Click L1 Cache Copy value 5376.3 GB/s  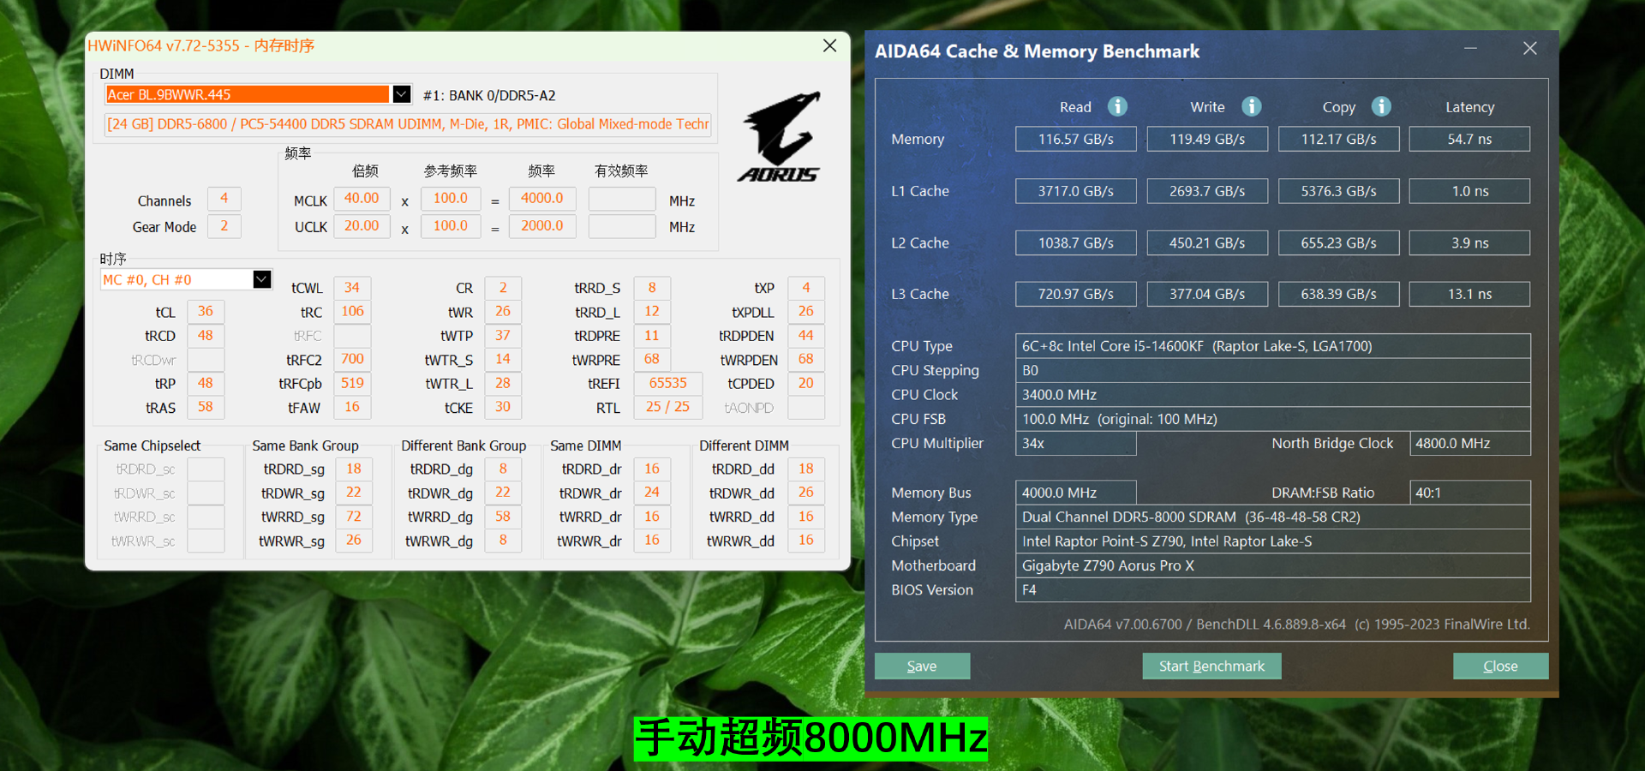click(1339, 191)
